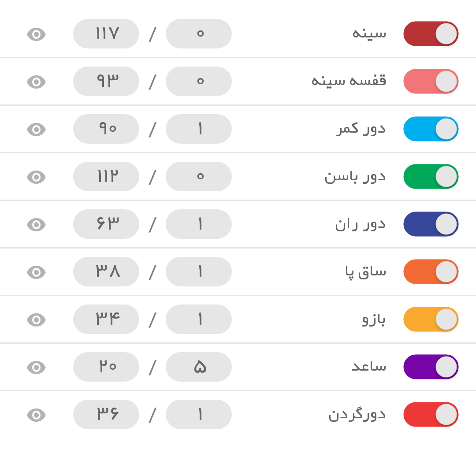Click the eye icon in the بازو row
476x453 pixels.
tap(36, 319)
